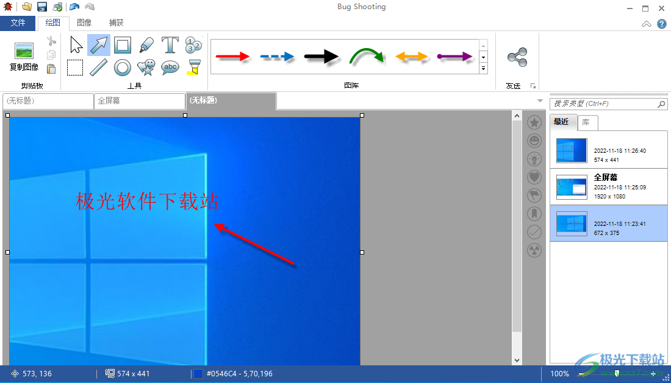The width and height of the screenshot is (671, 383).
Task: Click the gray redo arrow icon
Action: [90, 7]
